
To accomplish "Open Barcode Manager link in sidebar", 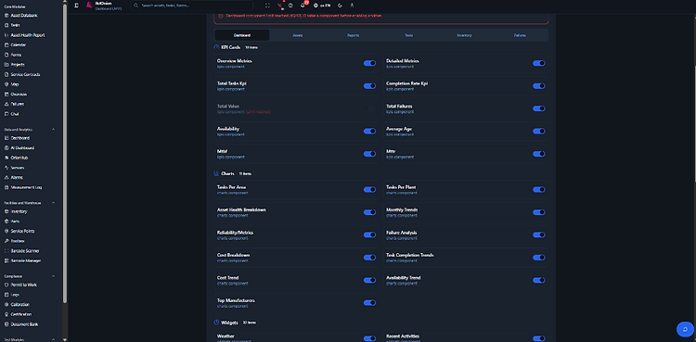I will 22,260.
